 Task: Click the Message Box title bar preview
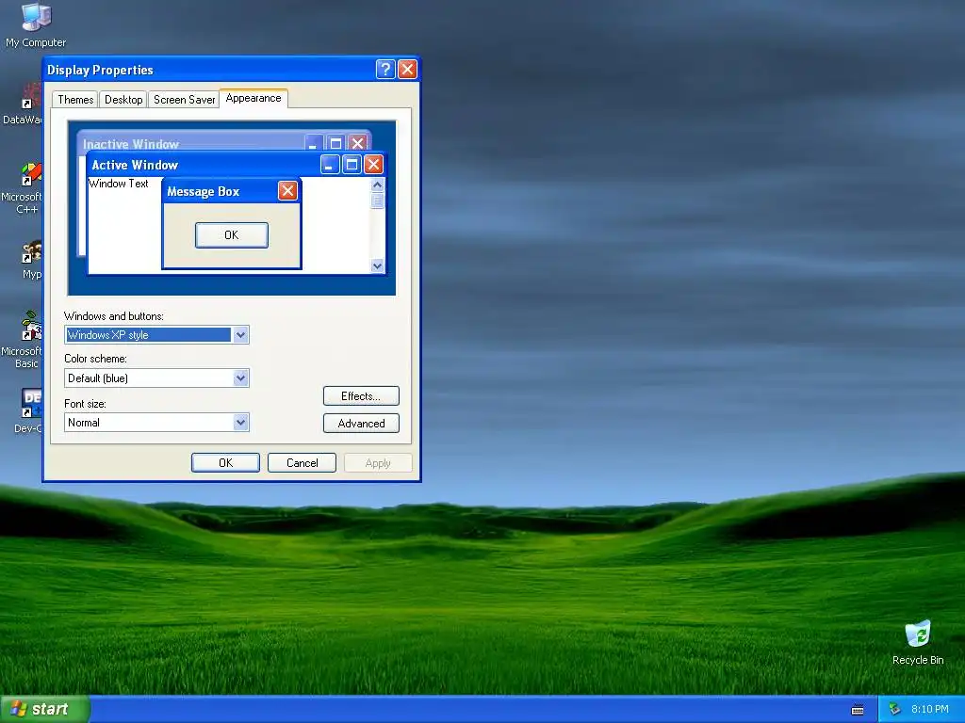(x=232, y=190)
